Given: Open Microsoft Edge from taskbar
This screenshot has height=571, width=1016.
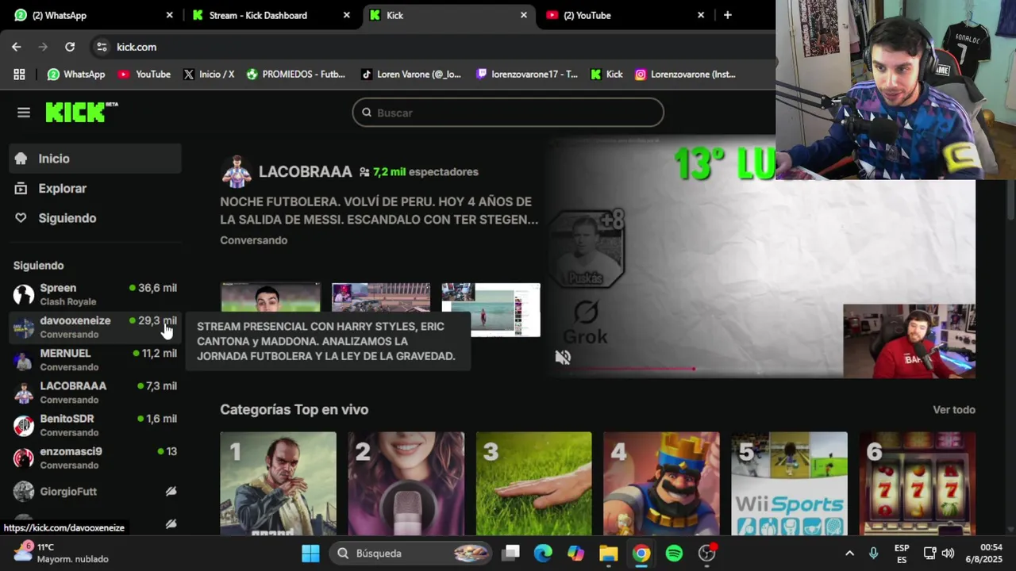Looking at the screenshot, I should point(543,554).
